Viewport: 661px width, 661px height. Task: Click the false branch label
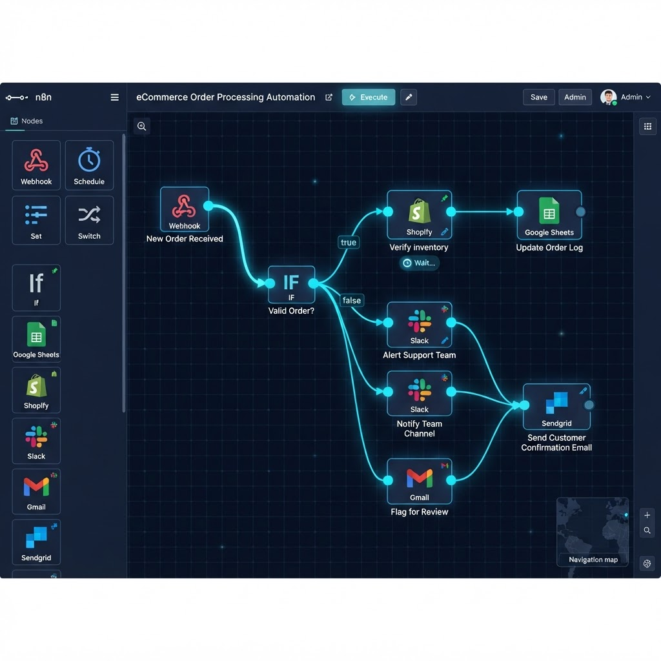point(352,300)
